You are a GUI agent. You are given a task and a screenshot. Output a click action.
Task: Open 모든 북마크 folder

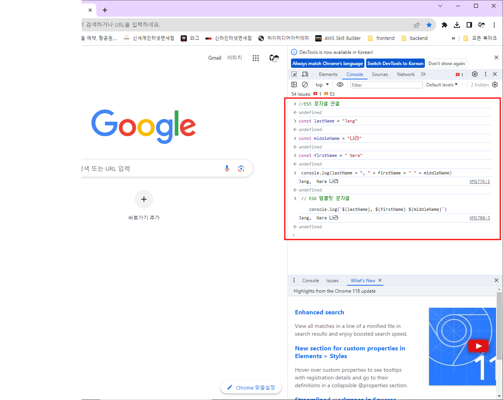click(x=480, y=38)
